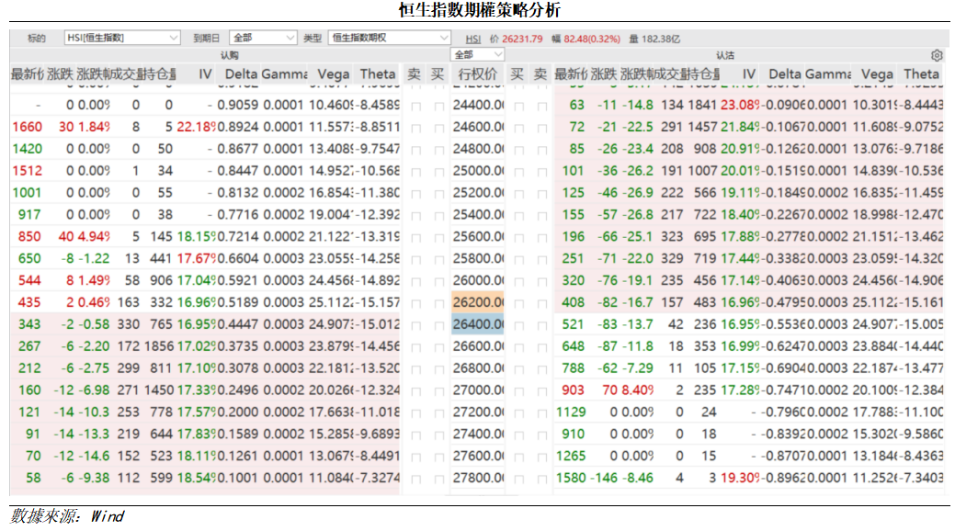Click the underlined HSI quote link

472,37
